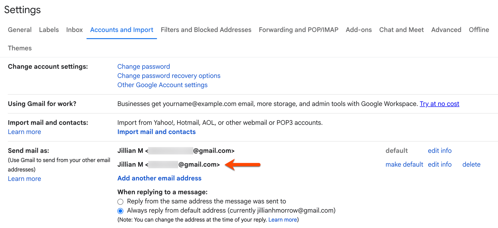This screenshot has width=498, height=228.
Task: Select reply from same address option
Action: (120, 201)
